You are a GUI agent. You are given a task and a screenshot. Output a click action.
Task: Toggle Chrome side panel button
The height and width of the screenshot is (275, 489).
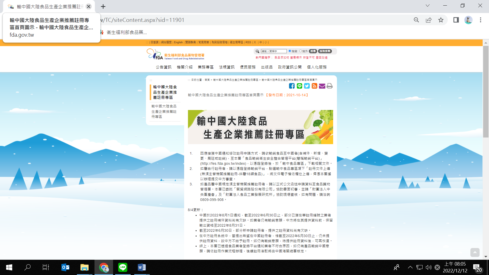(x=456, y=20)
